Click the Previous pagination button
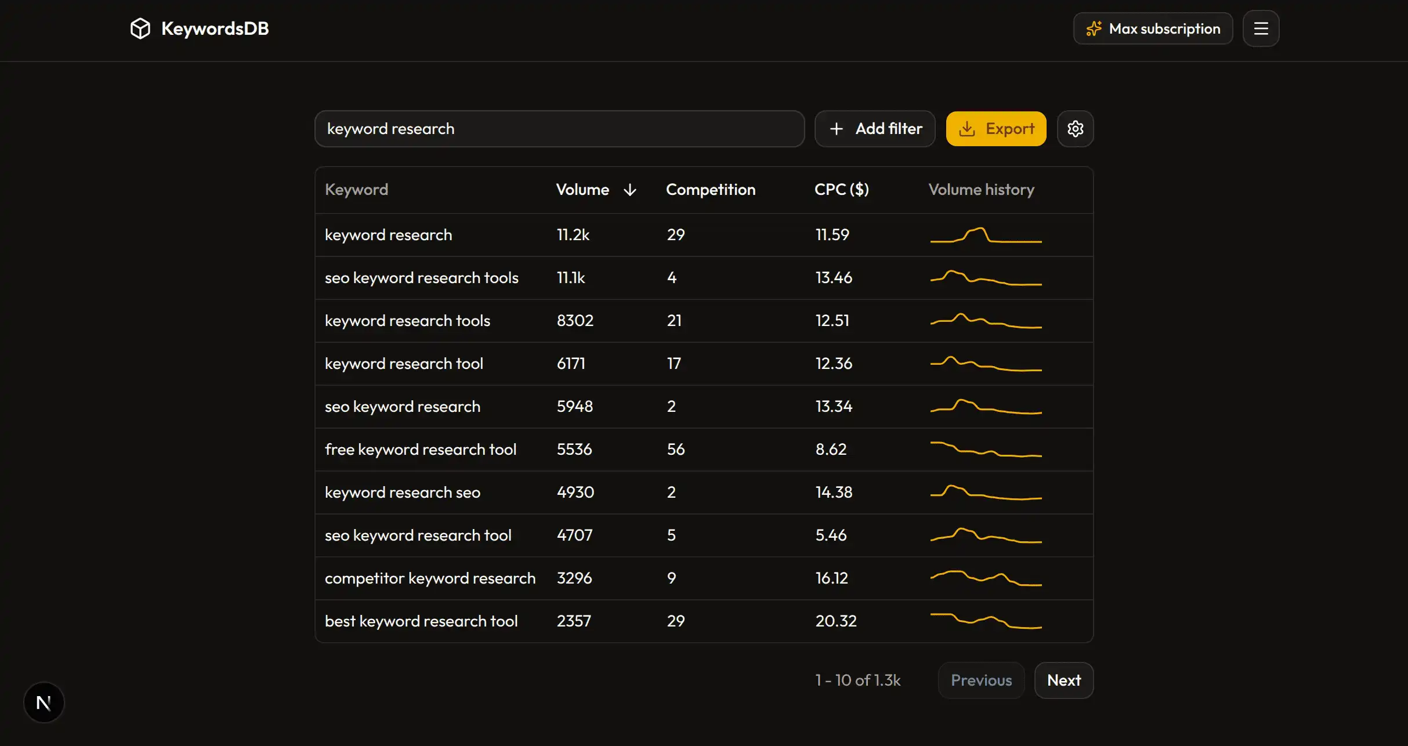This screenshot has width=1408, height=746. pyautogui.click(x=980, y=680)
